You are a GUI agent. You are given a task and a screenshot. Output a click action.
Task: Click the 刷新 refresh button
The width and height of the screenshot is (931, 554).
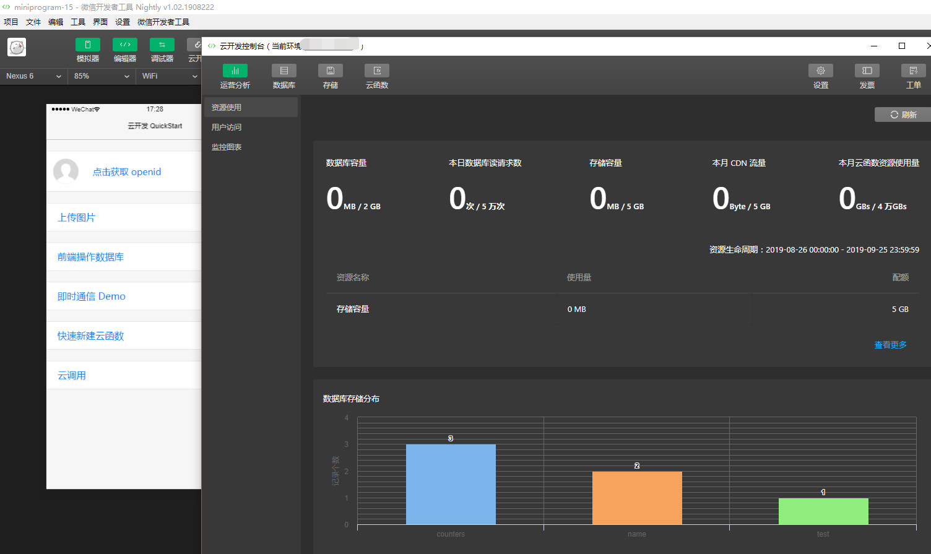tap(903, 115)
